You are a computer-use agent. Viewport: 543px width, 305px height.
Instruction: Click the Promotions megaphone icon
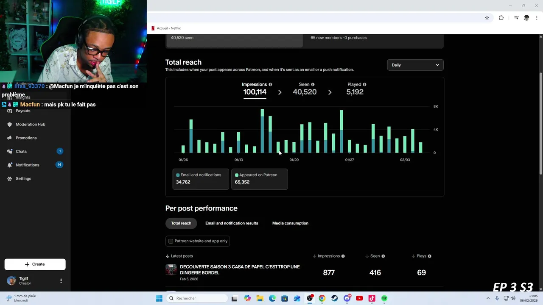click(x=9, y=138)
